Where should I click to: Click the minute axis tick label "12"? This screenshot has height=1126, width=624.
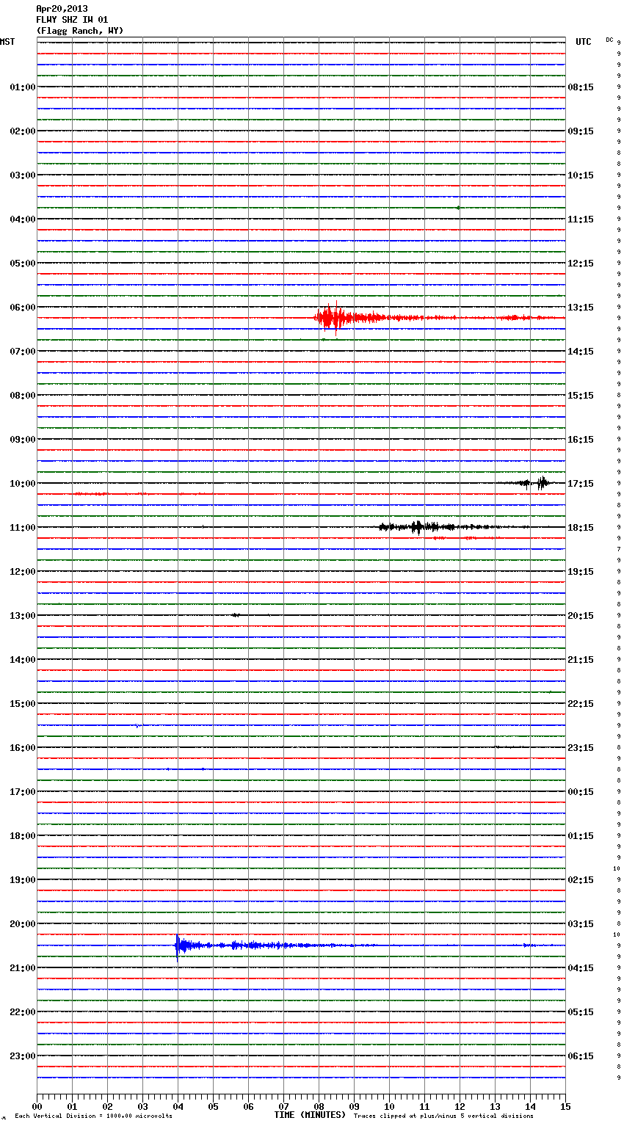[x=460, y=1106]
